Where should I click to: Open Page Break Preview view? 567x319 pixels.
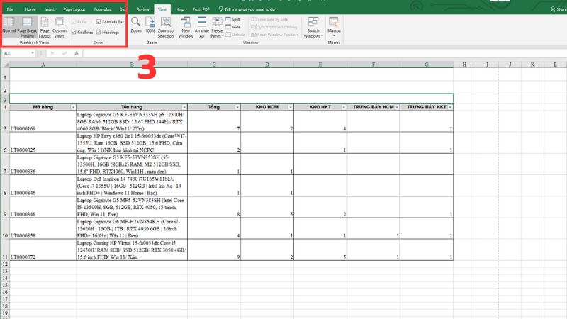pos(27,26)
